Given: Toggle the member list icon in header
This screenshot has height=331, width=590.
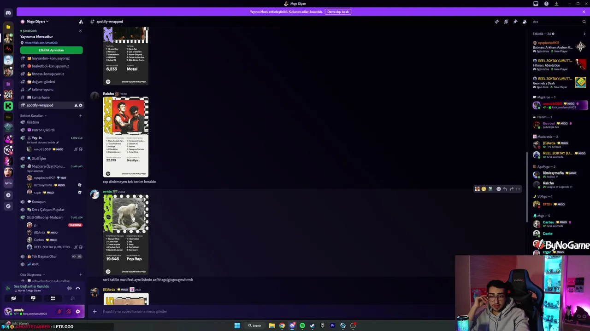Looking at the screenshot, I should tap(525, 22).
